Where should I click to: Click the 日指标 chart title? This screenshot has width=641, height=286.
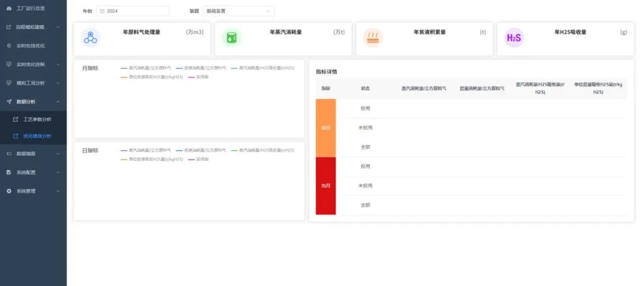point(90,150)
